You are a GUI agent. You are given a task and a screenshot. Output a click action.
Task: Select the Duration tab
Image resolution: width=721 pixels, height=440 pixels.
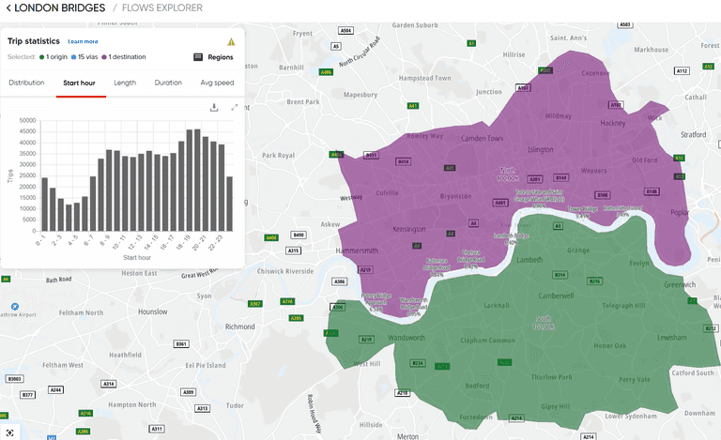(x=168, y=83)
